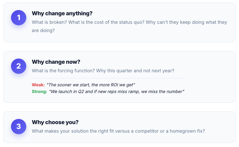Click the strong example quote about Q2 launch
The width and height of the screenshot is (239, 147).
click(117, 91)
